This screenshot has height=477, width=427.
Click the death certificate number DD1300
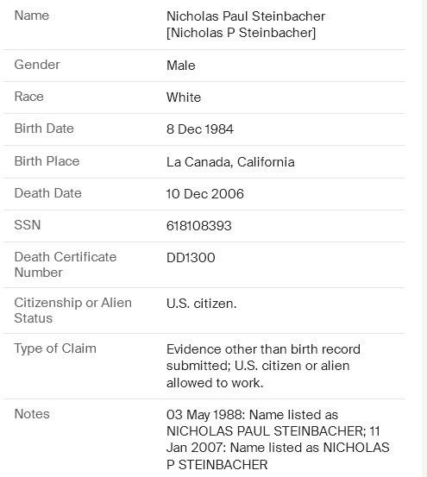pyautogui.click(x=191, y=258)
